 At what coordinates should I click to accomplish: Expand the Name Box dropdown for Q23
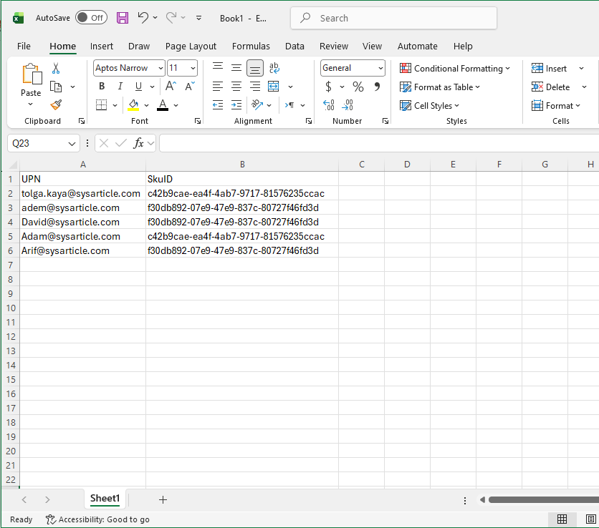click(72, 144)
